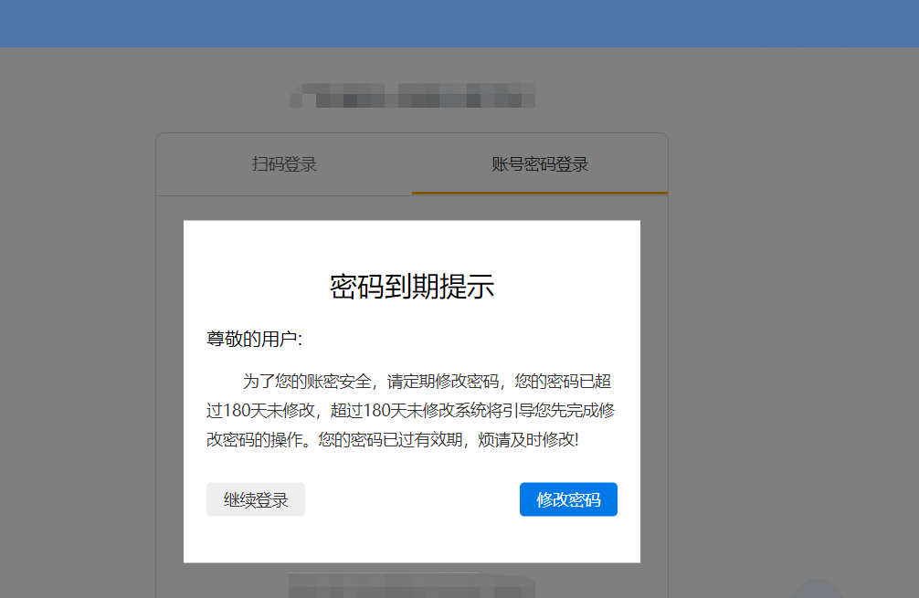Click the 继续登录 button
Screen dimensions: 919x598
256,499
